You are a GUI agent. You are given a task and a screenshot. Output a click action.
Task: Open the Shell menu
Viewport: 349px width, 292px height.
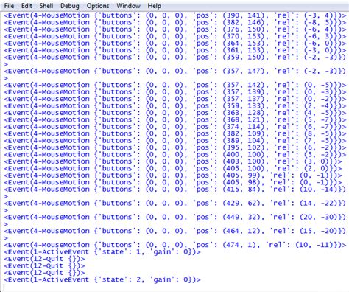[46, 6]
